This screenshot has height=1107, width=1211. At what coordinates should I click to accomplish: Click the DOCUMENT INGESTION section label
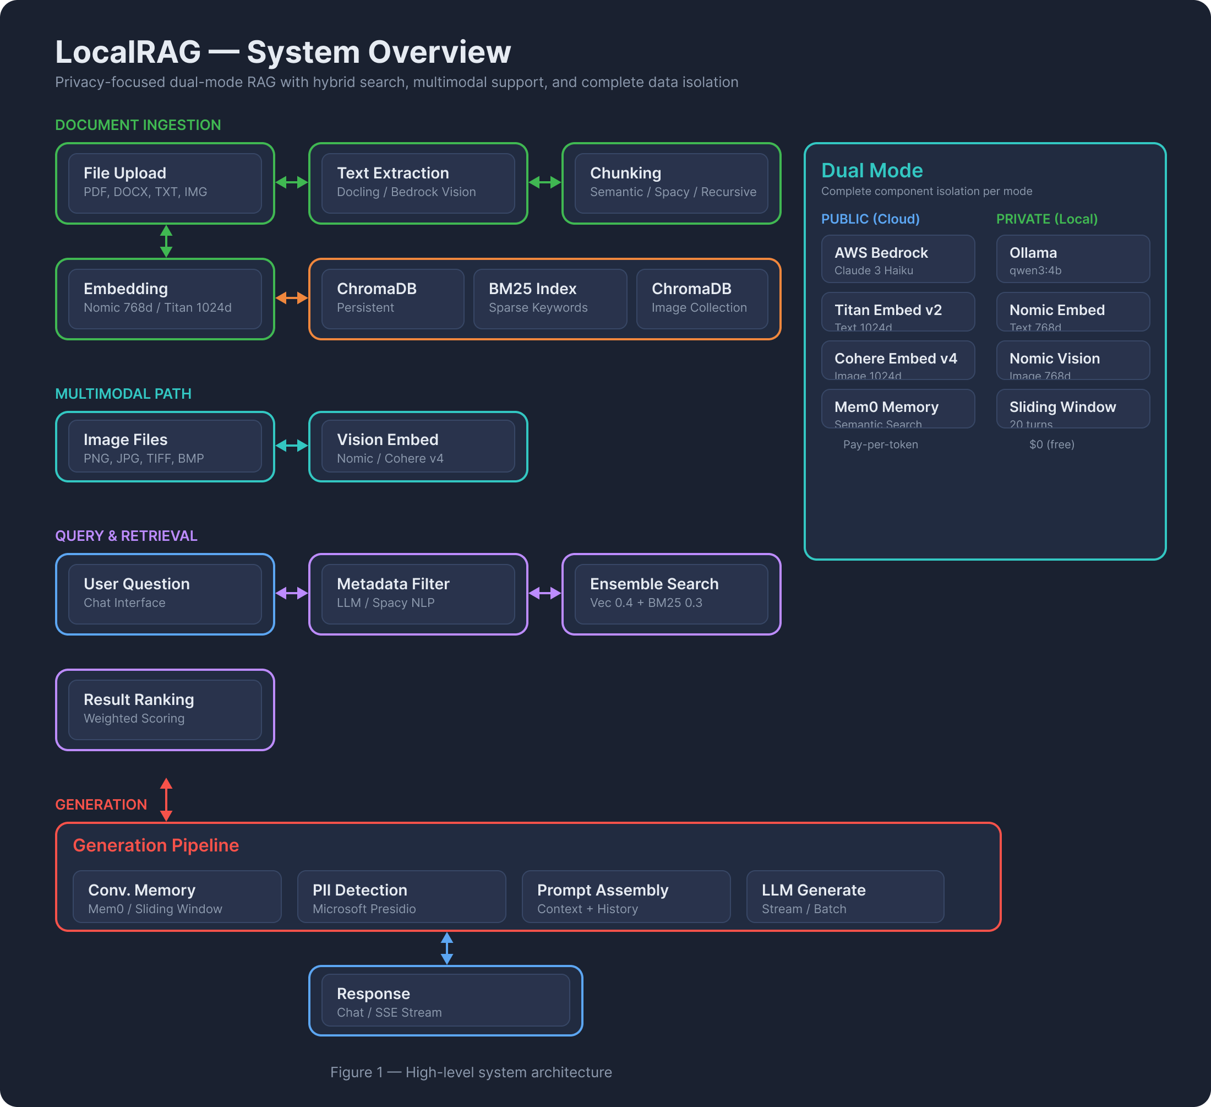[138, 125]
